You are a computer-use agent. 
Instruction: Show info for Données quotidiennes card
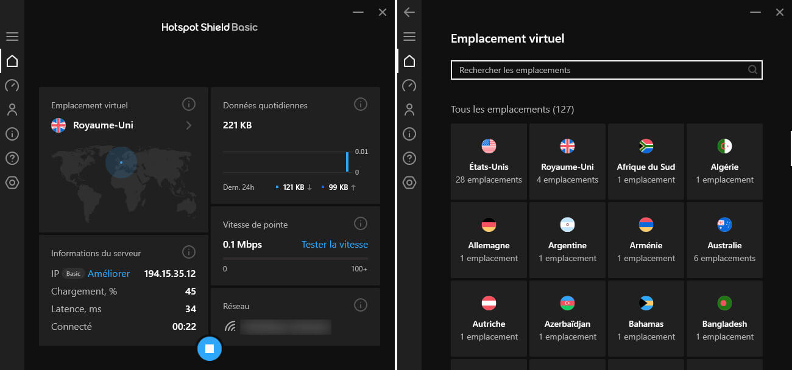tap(361, 105)
